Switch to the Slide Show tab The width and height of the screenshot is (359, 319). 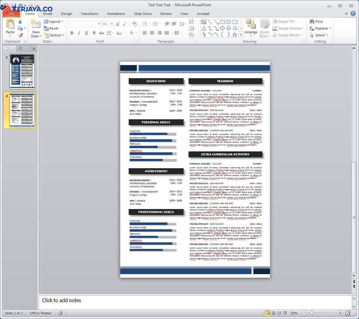(143, 14)
